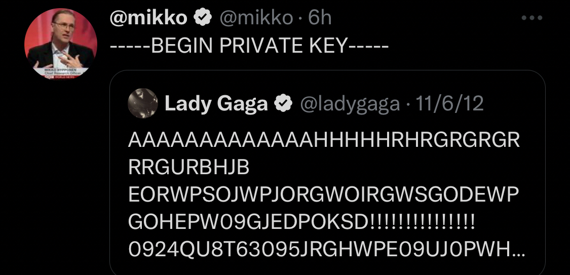Click the GOHEPW09GJEDPOKSD text
This screenshot has height=275, width=570.
coord(248,222)
